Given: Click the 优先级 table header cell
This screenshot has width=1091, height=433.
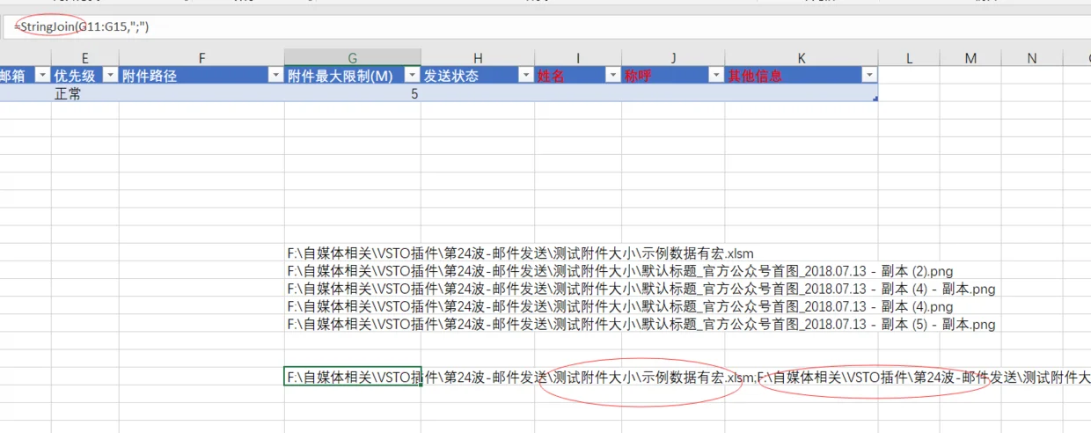Looking at the screenshot, I should point(85,76).
